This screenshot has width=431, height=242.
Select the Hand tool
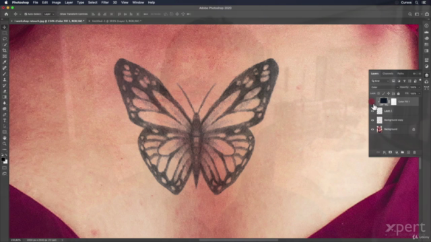(x=5, y=138)
